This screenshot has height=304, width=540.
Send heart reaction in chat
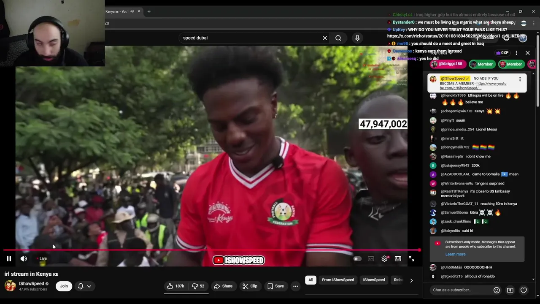coord(524,290)
